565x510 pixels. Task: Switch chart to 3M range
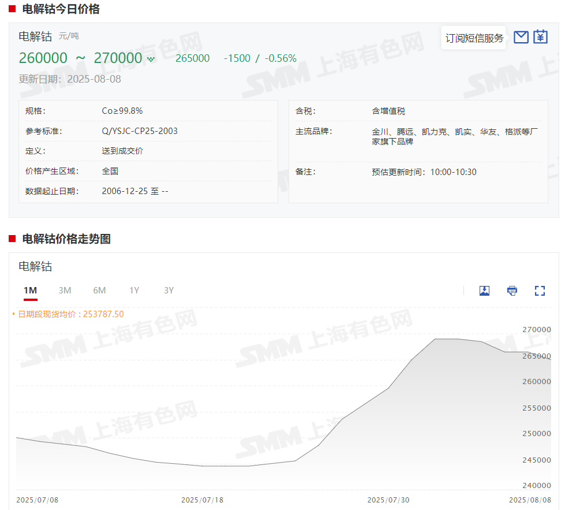point(65,291)
